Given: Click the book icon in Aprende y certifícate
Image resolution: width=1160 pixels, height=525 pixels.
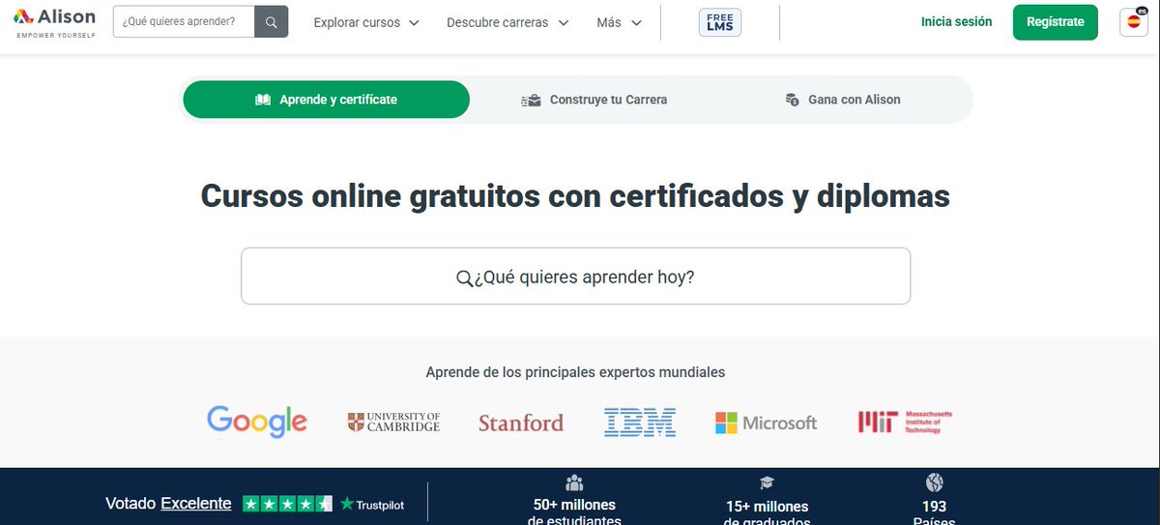Looking at the screenshot, I should [x=263, y=100].
